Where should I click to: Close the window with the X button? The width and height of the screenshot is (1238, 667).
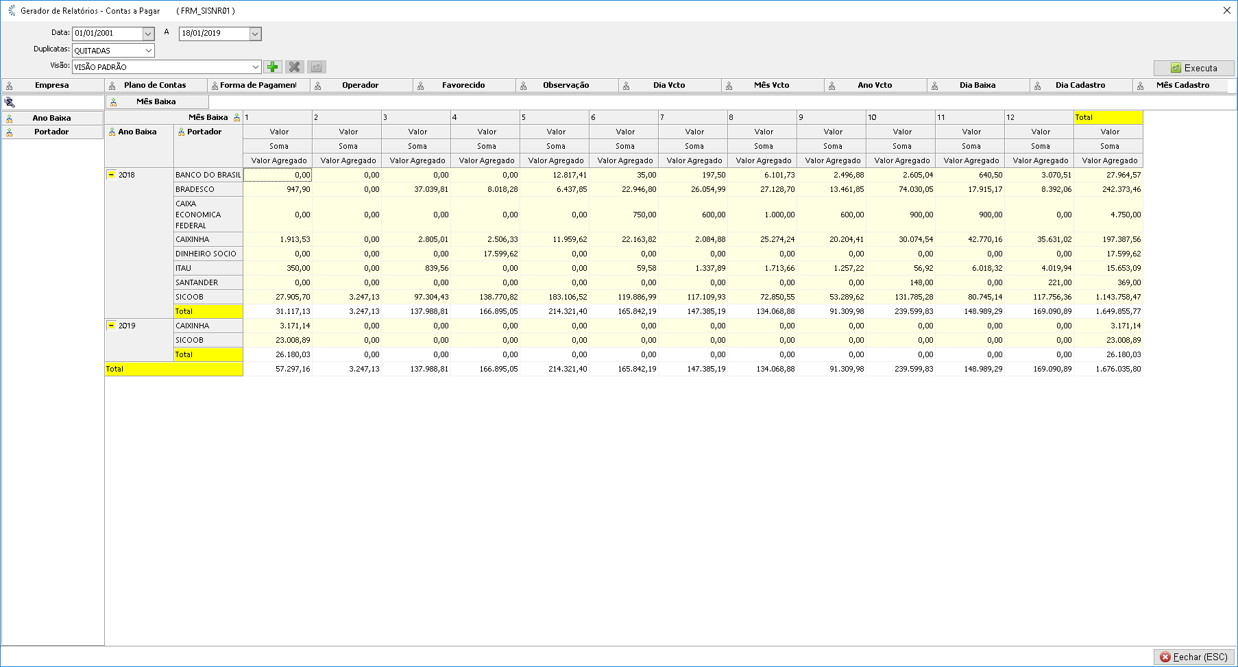[x=1227, y=10]
